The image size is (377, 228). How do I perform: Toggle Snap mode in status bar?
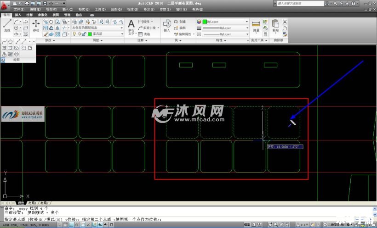point(60,225)
